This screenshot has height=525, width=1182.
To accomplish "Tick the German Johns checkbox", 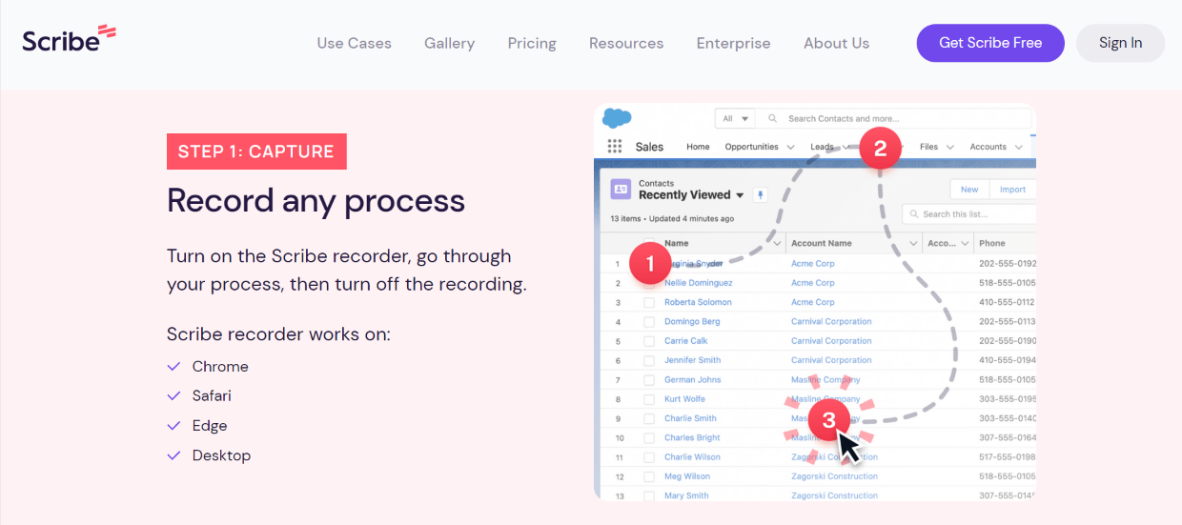I will 649,380.
